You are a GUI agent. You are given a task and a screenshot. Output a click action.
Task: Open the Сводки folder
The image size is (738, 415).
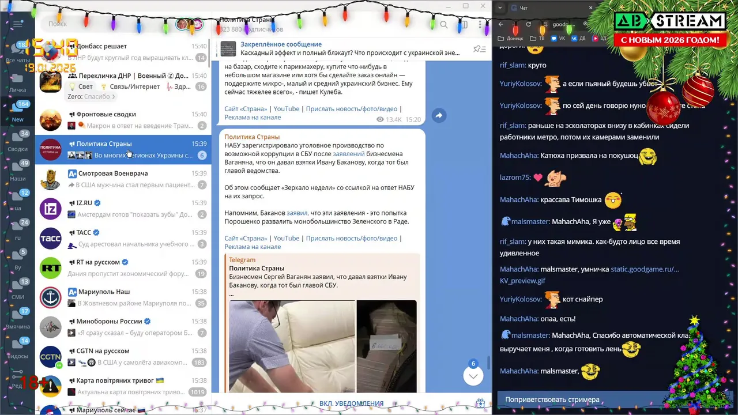[x=17, y=142]
